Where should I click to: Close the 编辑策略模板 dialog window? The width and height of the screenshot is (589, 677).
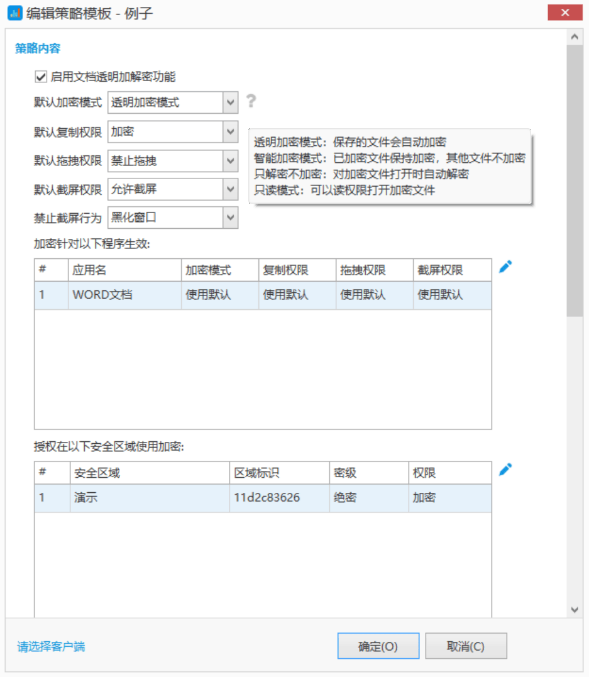pyautogui.click(x=564, y=13)
